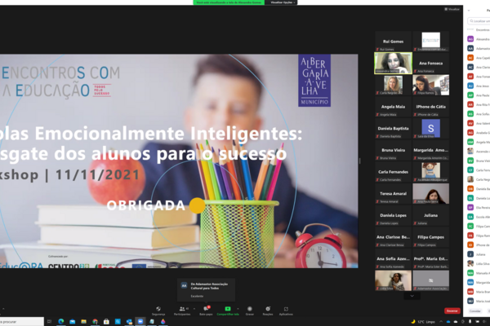Click the green Compartilhar tela button
Screen dimensions: 490x326
[228, 311]
